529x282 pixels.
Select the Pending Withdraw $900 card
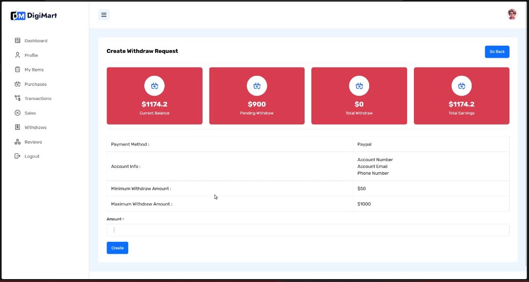[x=256, y=96]
